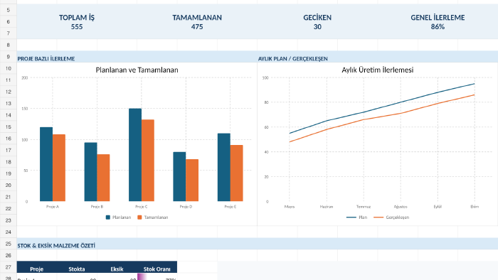The width and height of the screenshot is (498, 280).
Task: Click the Proje B axis label
Action: coord(97,207)
